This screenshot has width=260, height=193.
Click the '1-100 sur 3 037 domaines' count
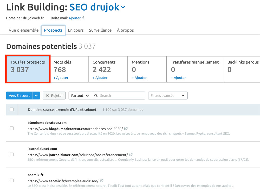point(123,110)
